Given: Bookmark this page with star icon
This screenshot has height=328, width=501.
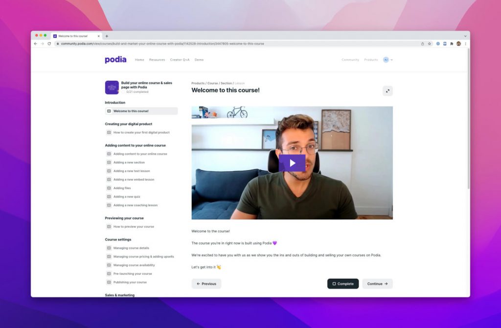Looking at the screenshot, I should [430, 44].
